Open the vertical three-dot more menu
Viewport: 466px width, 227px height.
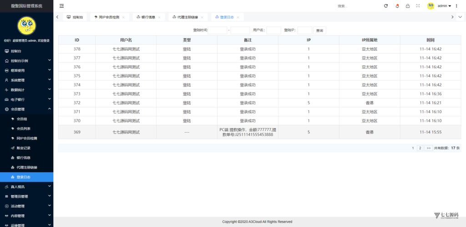click(456, 6)
